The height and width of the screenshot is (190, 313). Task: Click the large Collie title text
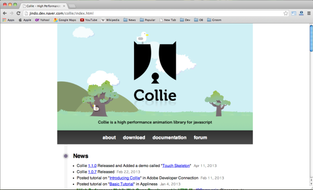pos(155,95)
